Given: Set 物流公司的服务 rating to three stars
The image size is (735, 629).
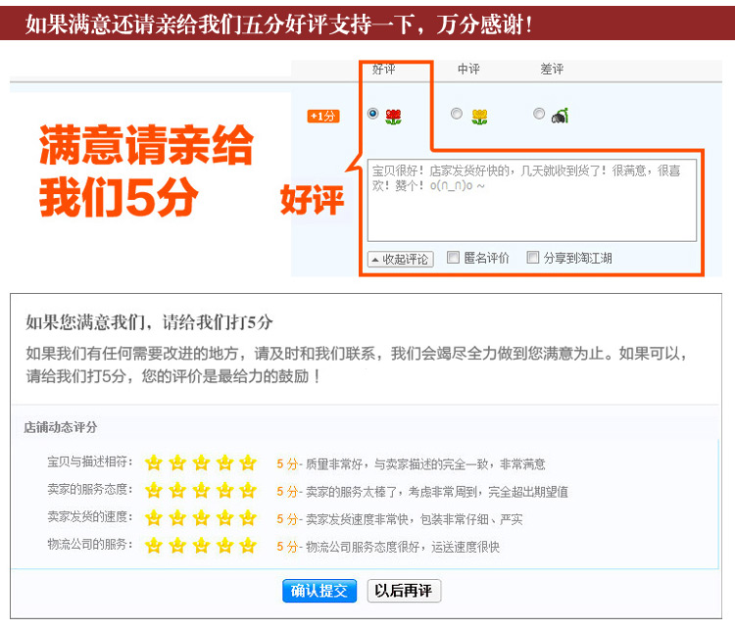Looking at the screenshot, I should point(201,546).
